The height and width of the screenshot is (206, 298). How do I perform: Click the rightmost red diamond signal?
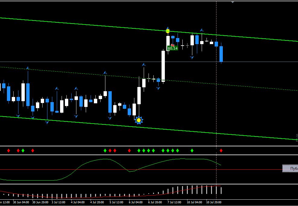click(x=221, y=151)
